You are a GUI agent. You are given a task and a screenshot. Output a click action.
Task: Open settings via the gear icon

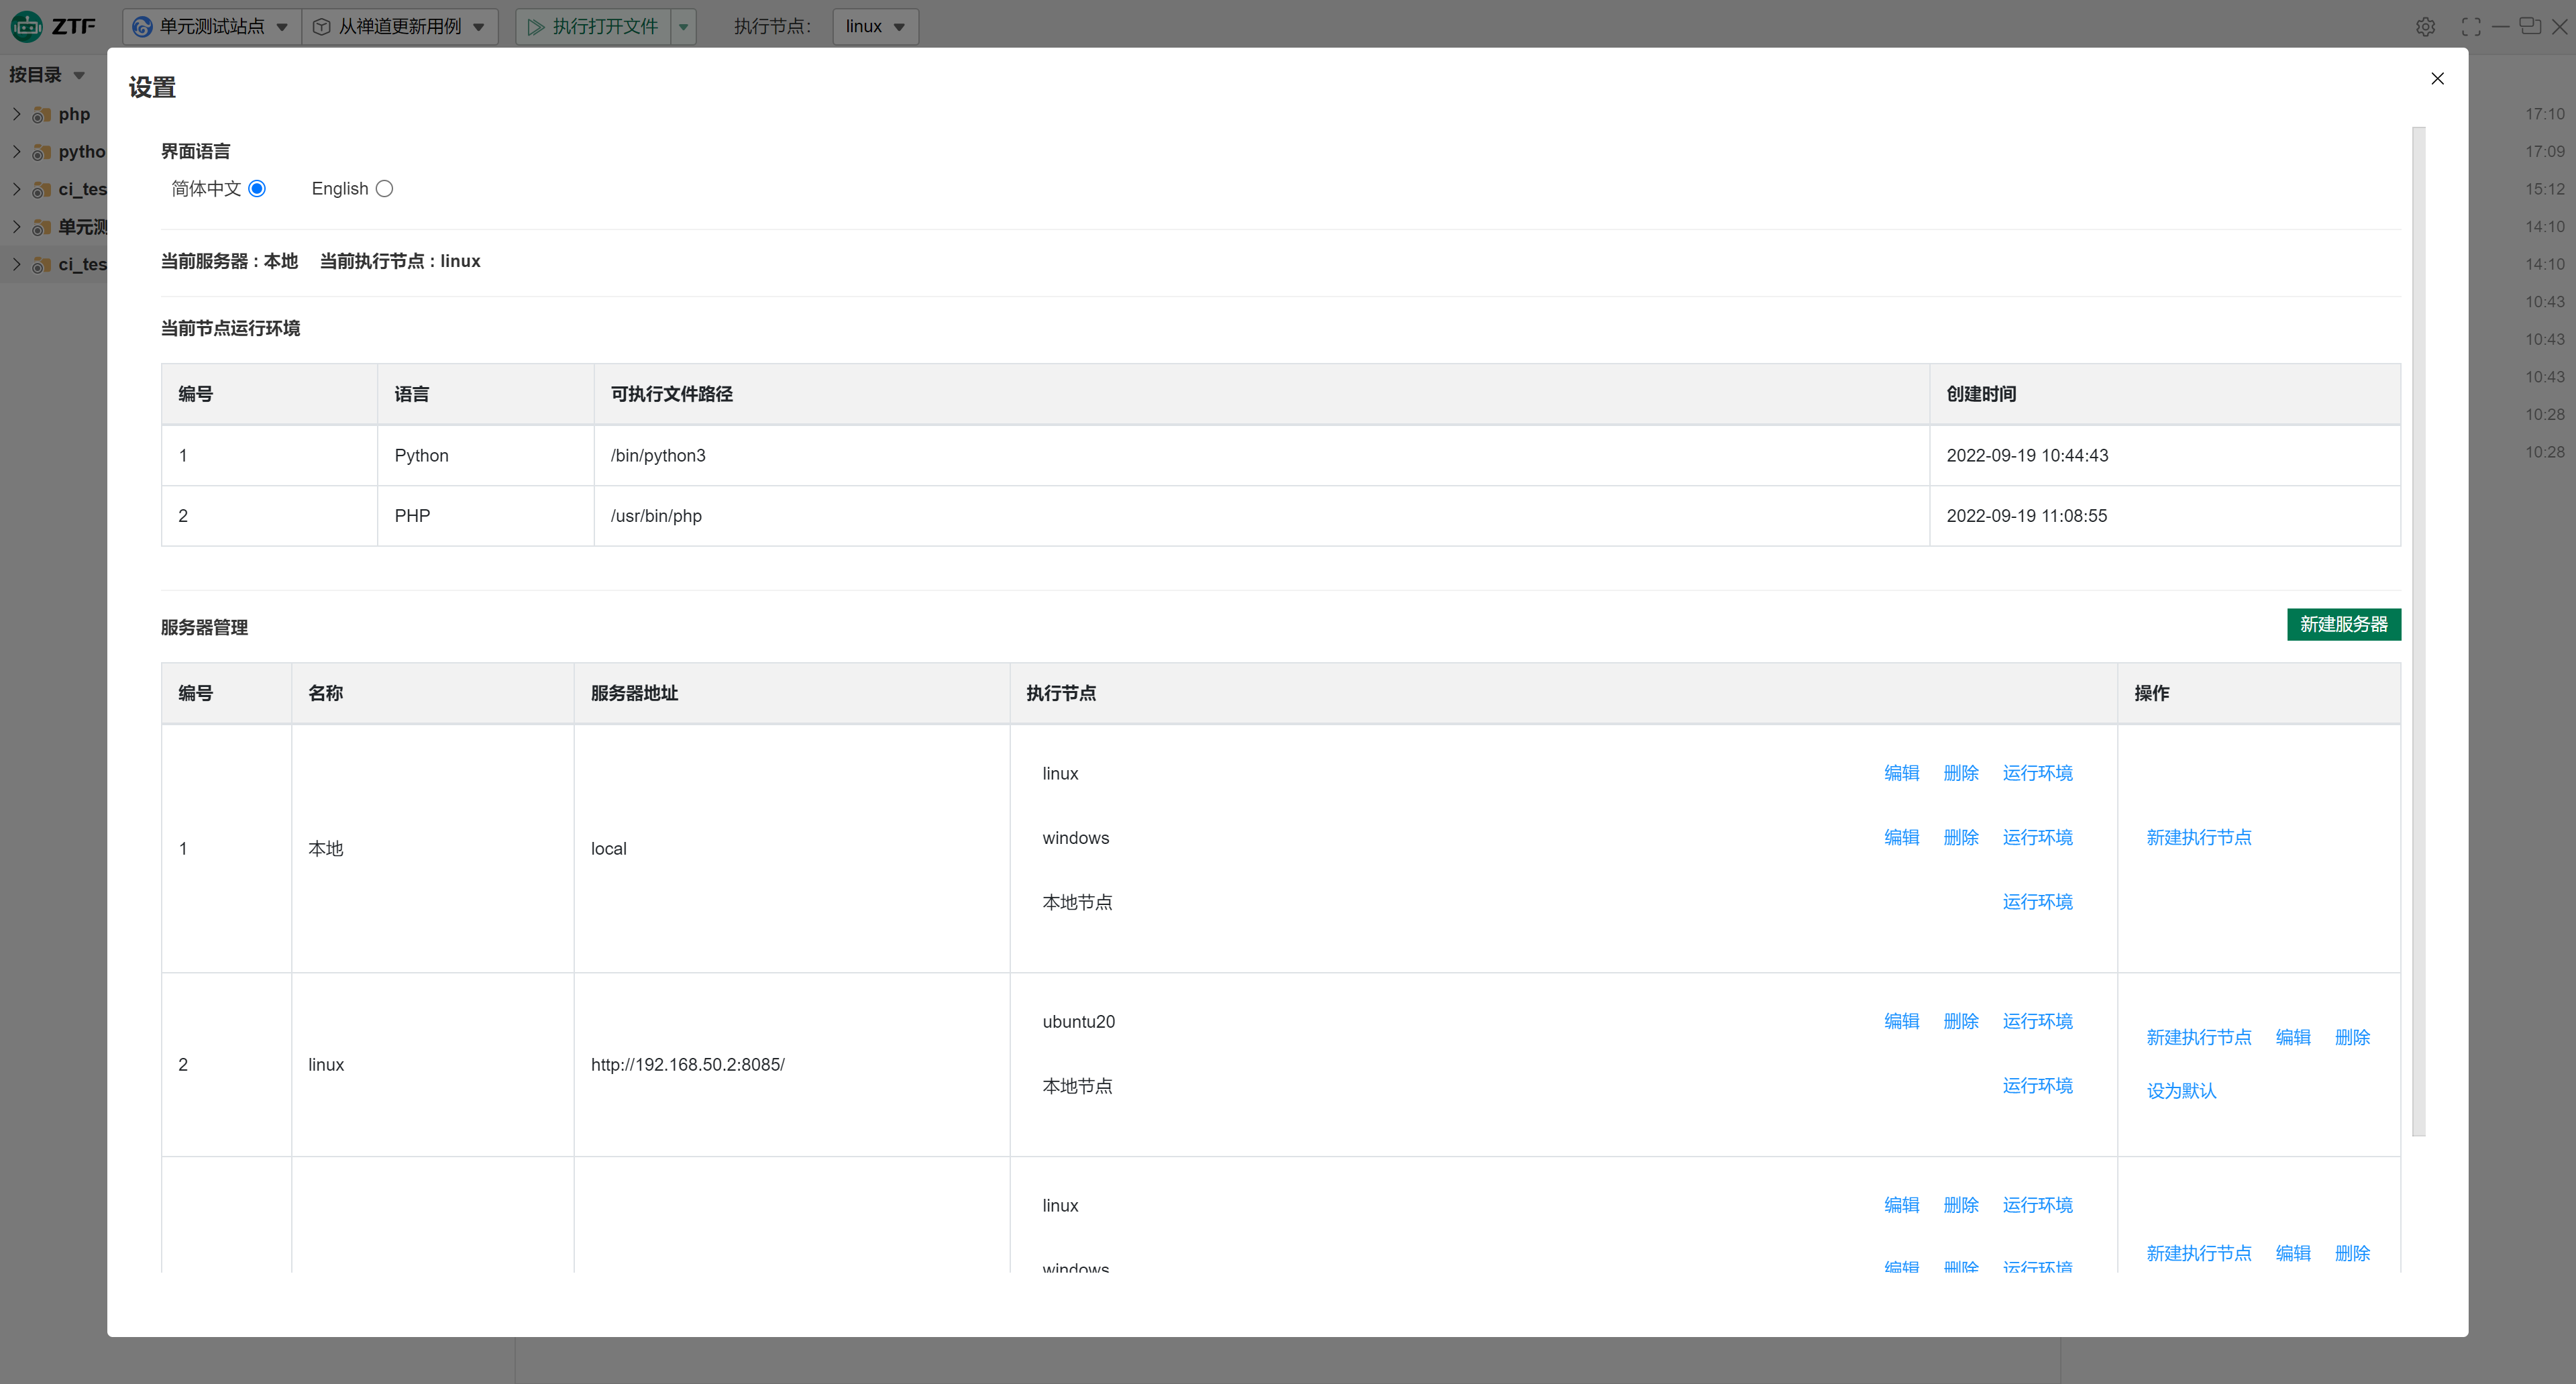coord(2425,27)
